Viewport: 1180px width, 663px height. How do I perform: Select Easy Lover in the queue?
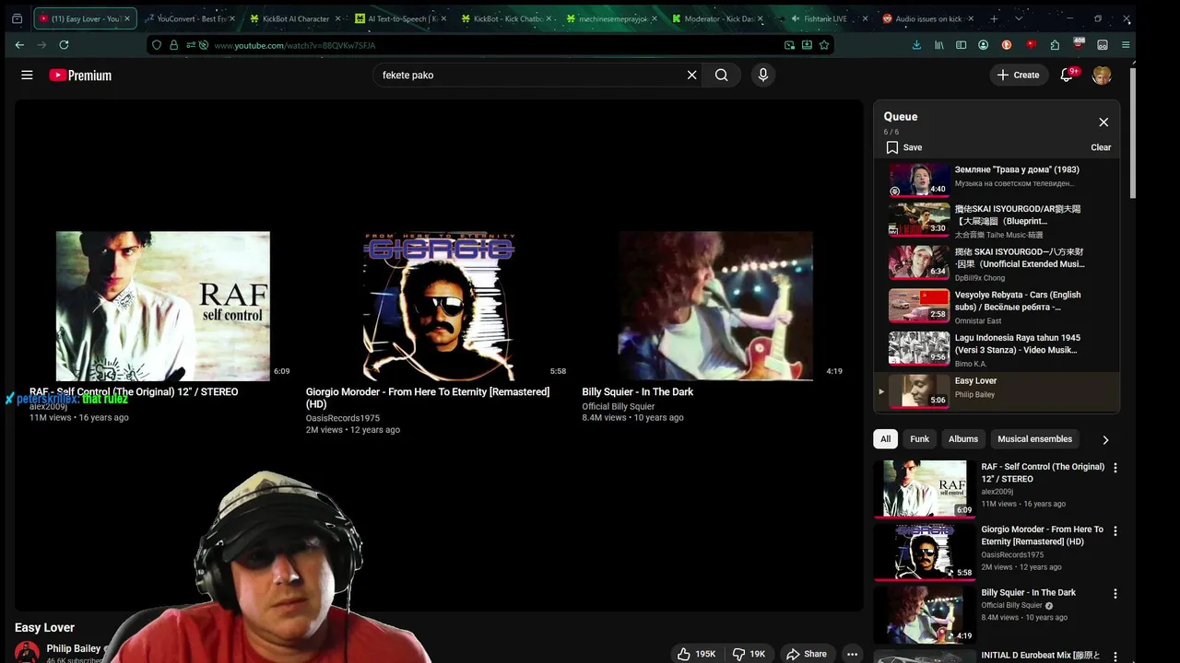(x=997, y=391)
